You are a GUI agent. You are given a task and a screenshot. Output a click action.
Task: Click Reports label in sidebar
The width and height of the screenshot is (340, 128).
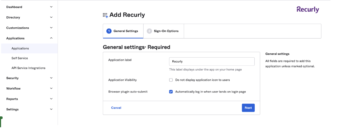(x=12, y=99)
